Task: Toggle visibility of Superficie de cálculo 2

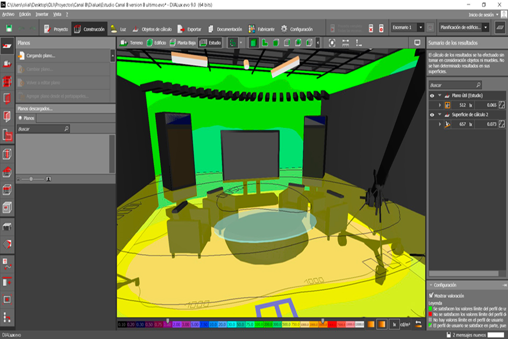Action: pos(433,115)
